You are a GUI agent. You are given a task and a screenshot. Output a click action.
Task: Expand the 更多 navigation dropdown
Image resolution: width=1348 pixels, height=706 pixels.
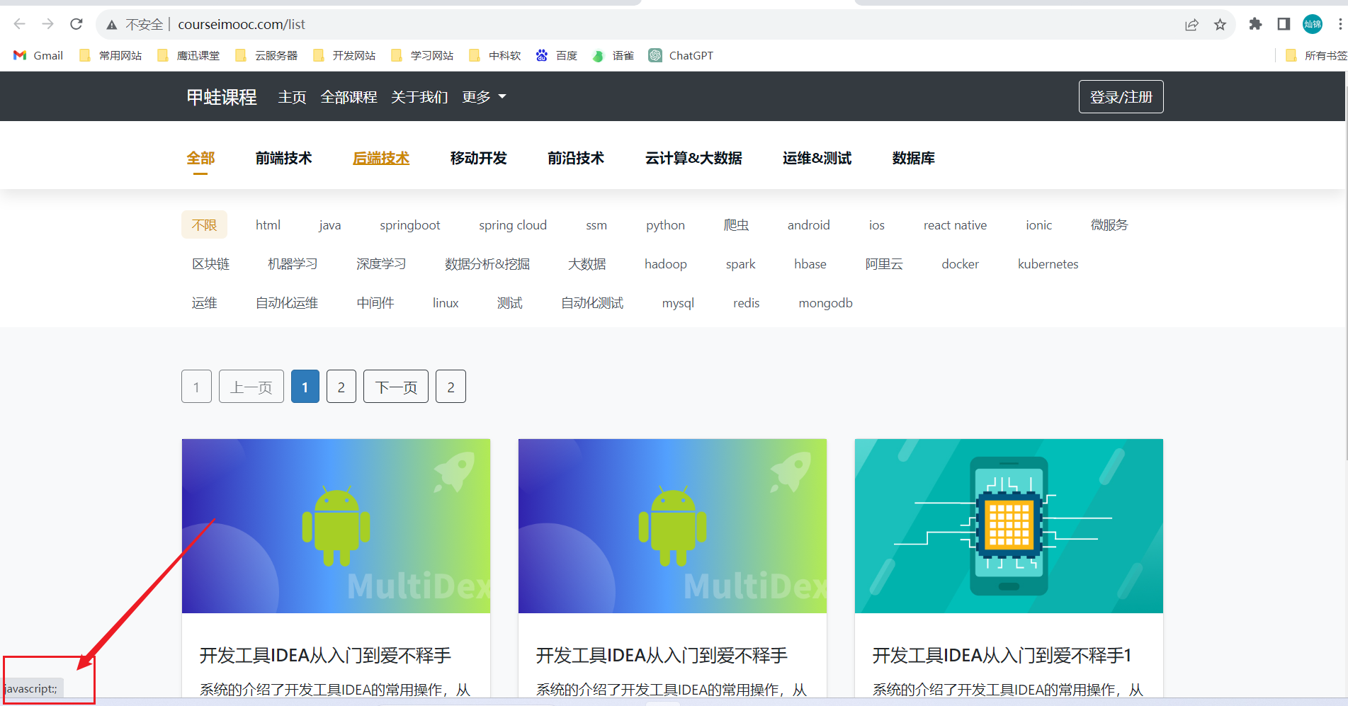(x=483, y=96)
